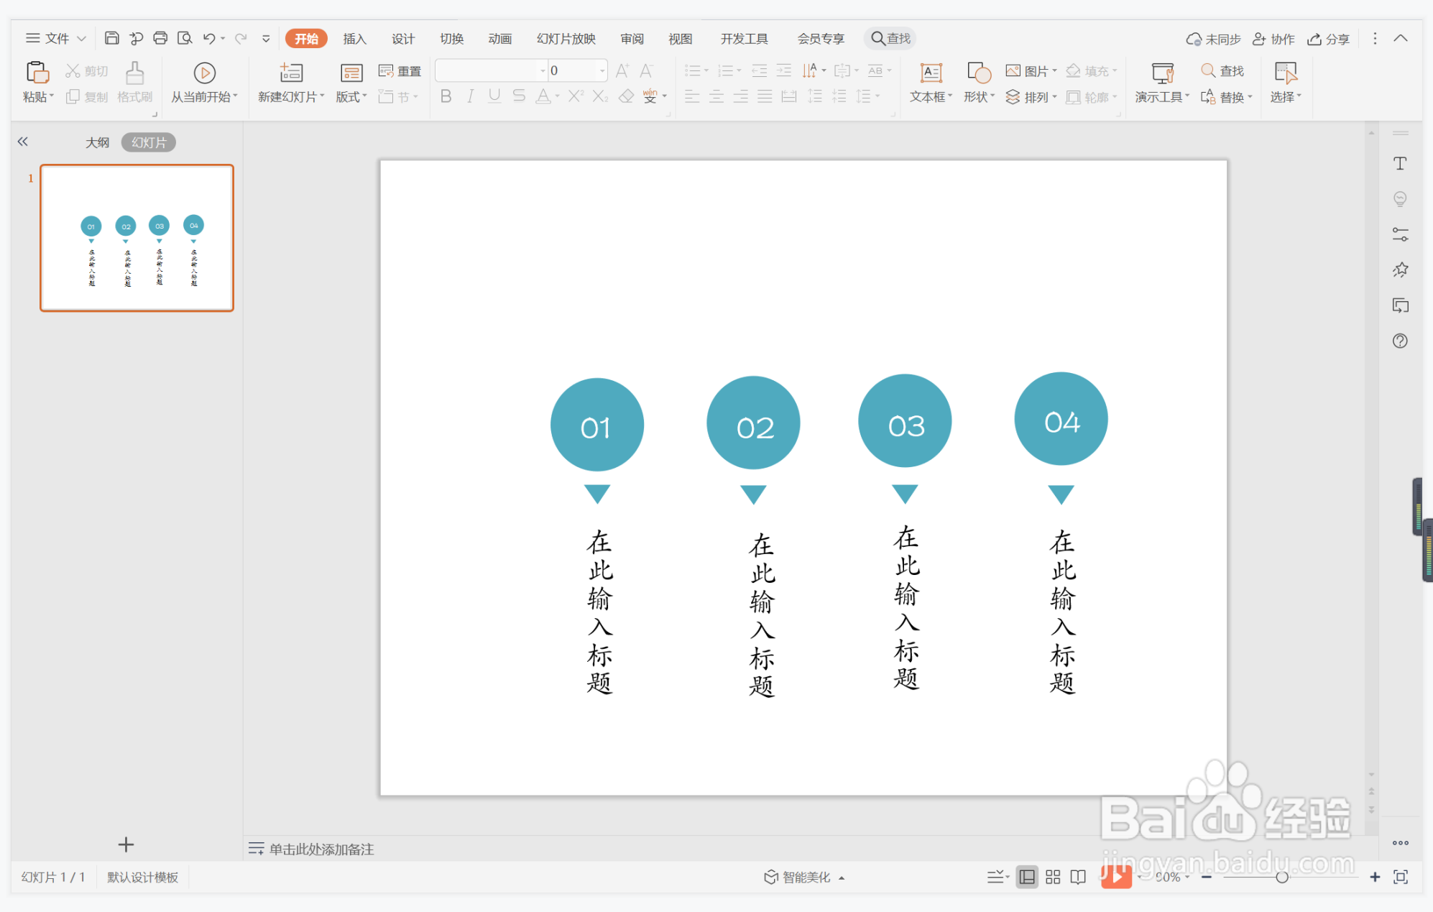Open the Presentation Tools icon
This screenshot has width=1433, height=912.
coord(1162,73)
